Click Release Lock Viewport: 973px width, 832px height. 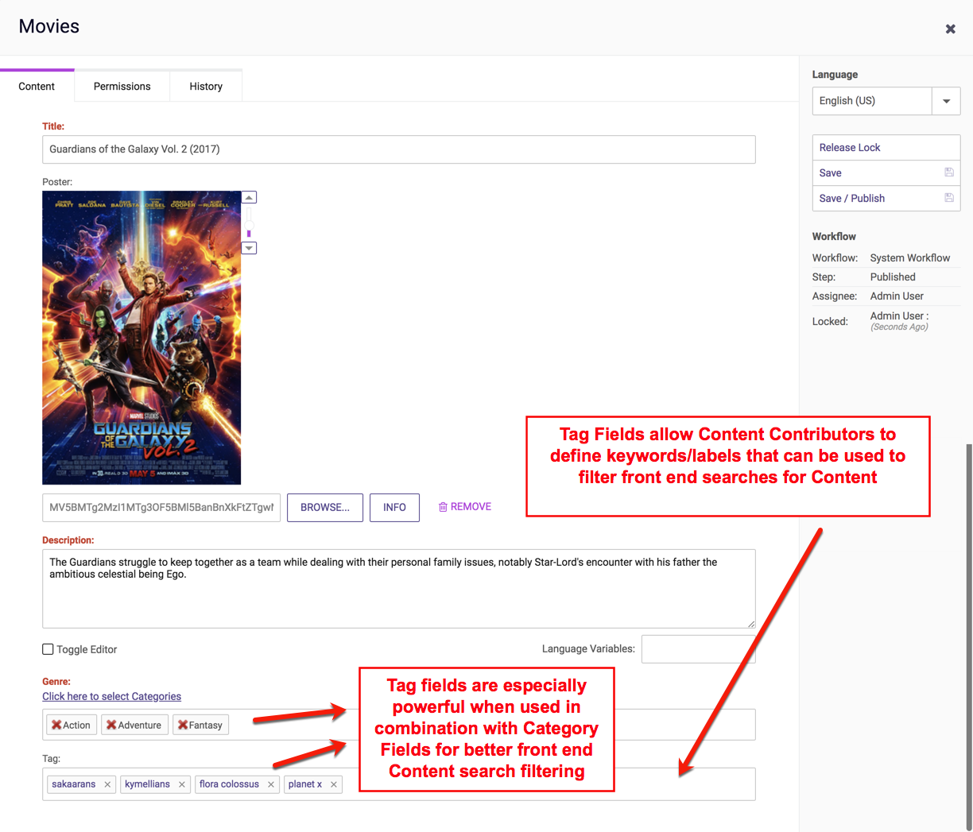[x=886, y=148]
